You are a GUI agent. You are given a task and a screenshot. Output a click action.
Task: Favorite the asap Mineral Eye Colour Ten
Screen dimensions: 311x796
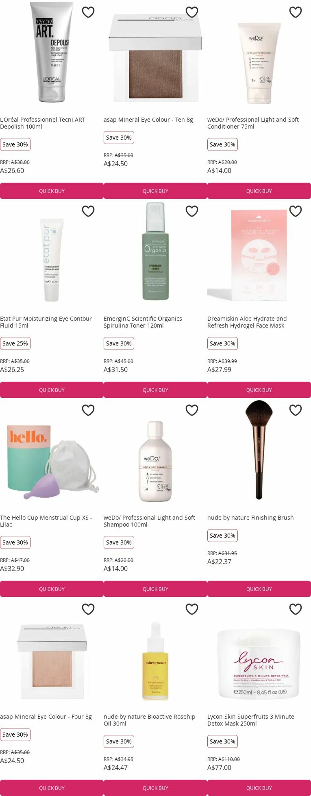[192, 12]
